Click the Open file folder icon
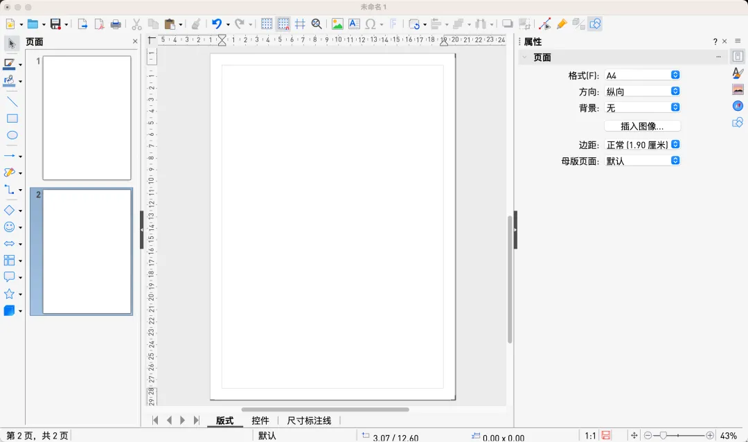The width and height of the screenshot is (748, 442). 33,24
